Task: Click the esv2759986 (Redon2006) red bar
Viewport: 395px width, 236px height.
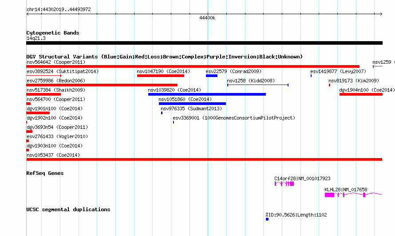Action: pyautogui.click(x=102, y=85)
